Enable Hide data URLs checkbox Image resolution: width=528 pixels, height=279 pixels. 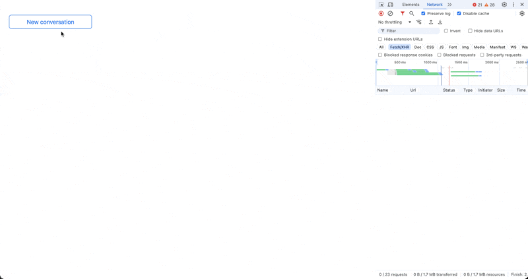pyautogui.click(x=470, y=31)
